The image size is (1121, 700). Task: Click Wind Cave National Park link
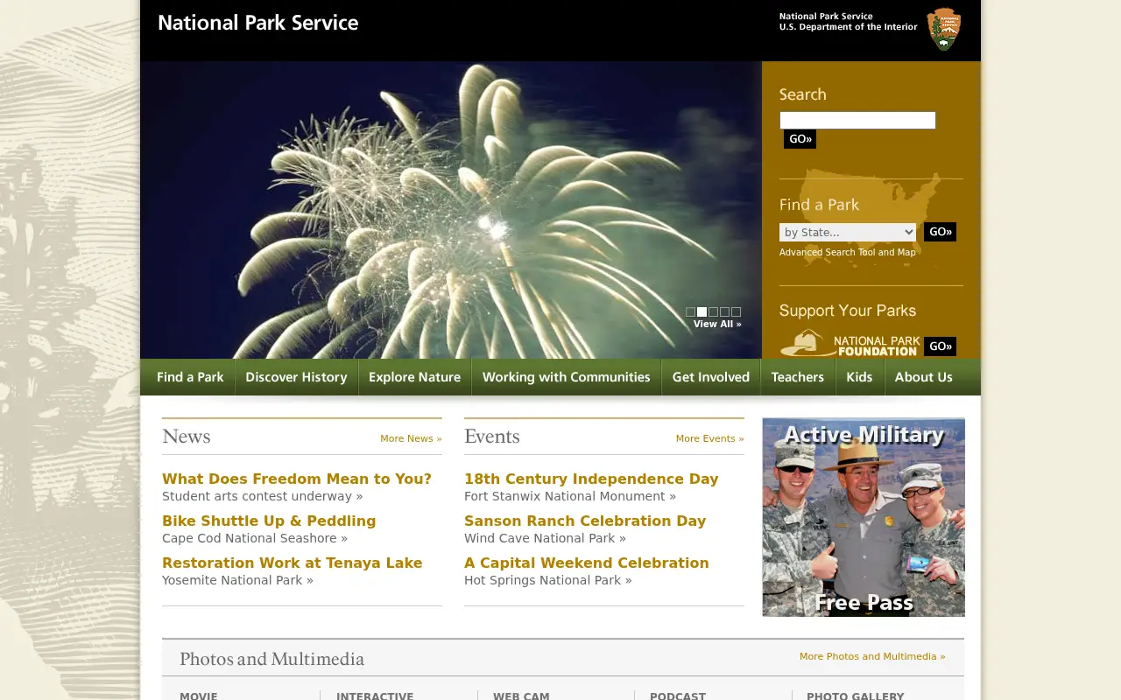pyautogui.click(x=545, y=538)
